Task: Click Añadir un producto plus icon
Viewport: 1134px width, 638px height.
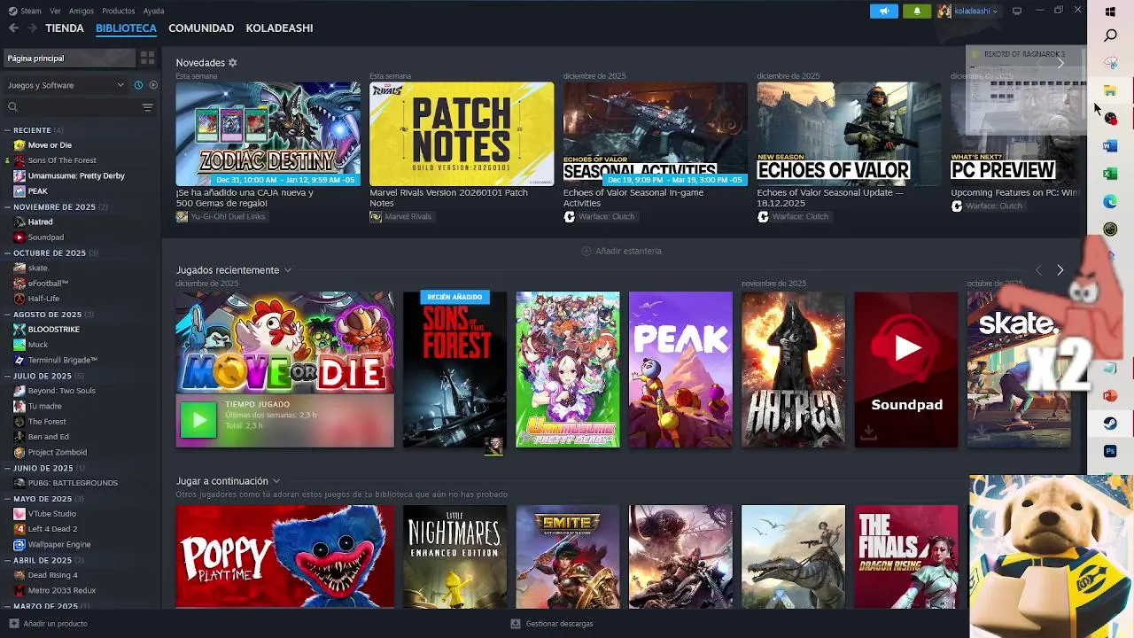Action: point(13,624)
